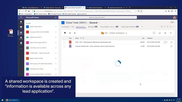Open more apps ellipsis in sidebar
182x102 pixels.
pyautogui.click(x=21, y=49)
